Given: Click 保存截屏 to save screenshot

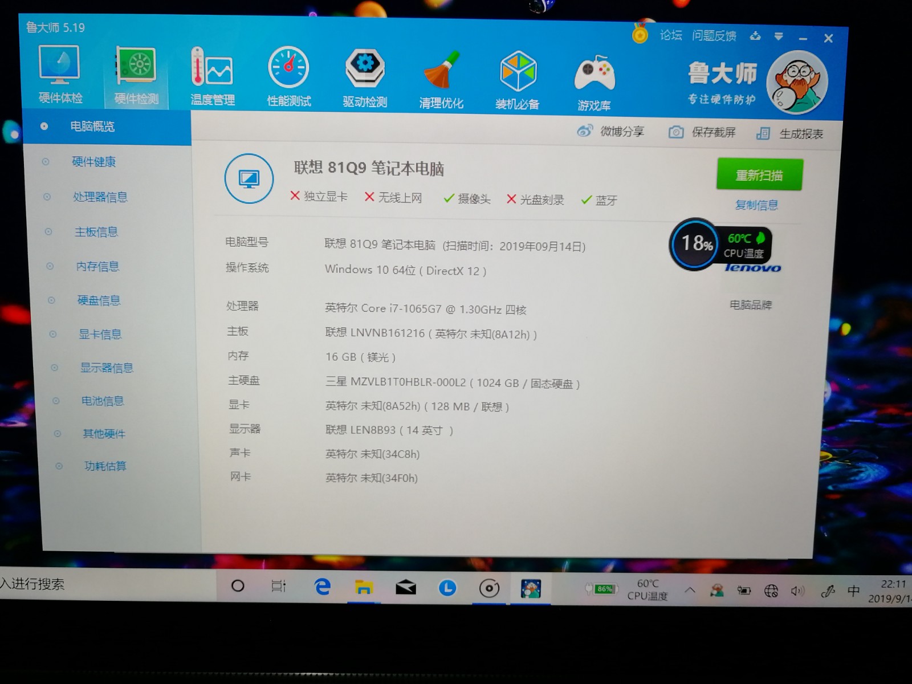Looking at the screenshot, I should (702, 132).
